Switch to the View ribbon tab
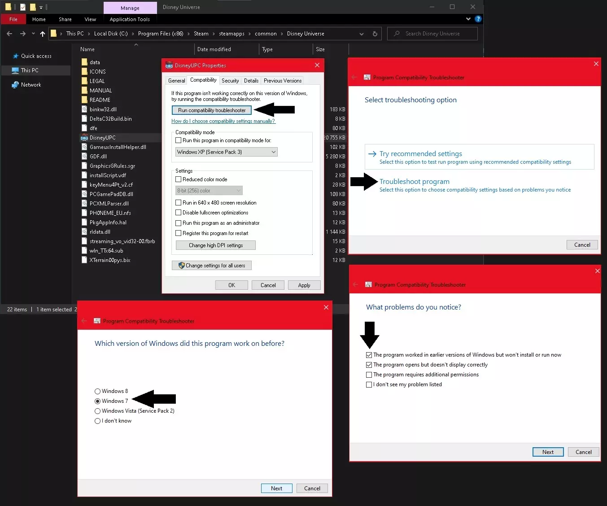Screen dimensions: 607x506 [90, 19]
